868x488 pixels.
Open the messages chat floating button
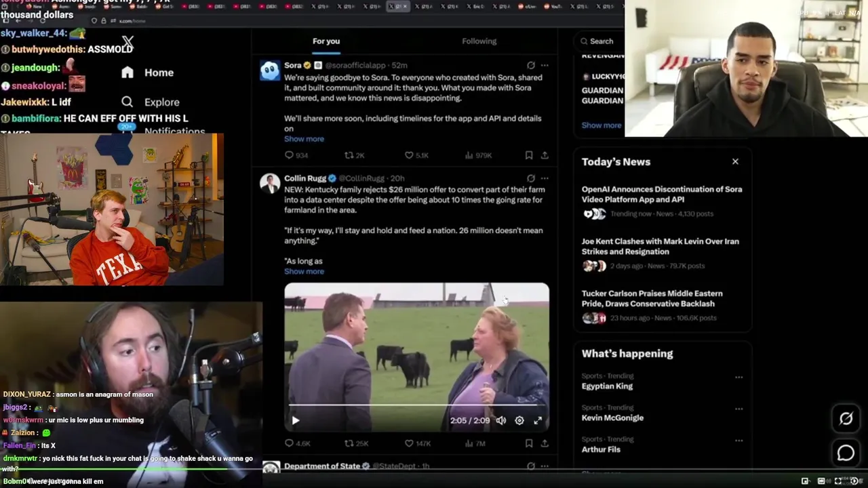click(x=846, y=453)
